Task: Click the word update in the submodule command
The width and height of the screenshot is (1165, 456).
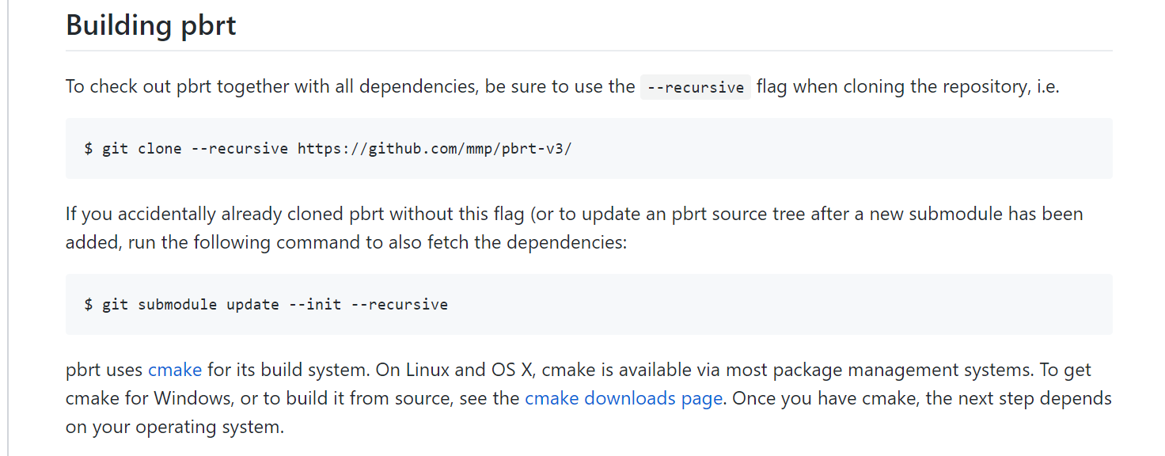Action: (253, 305)
